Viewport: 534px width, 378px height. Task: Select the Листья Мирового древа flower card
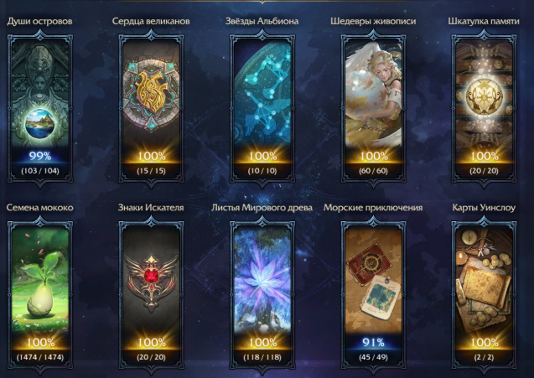click(262, 295)
